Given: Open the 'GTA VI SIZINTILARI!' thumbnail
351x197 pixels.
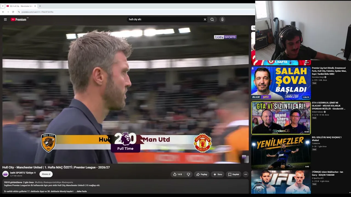Looking at the screenshot, I should point(281,118).
